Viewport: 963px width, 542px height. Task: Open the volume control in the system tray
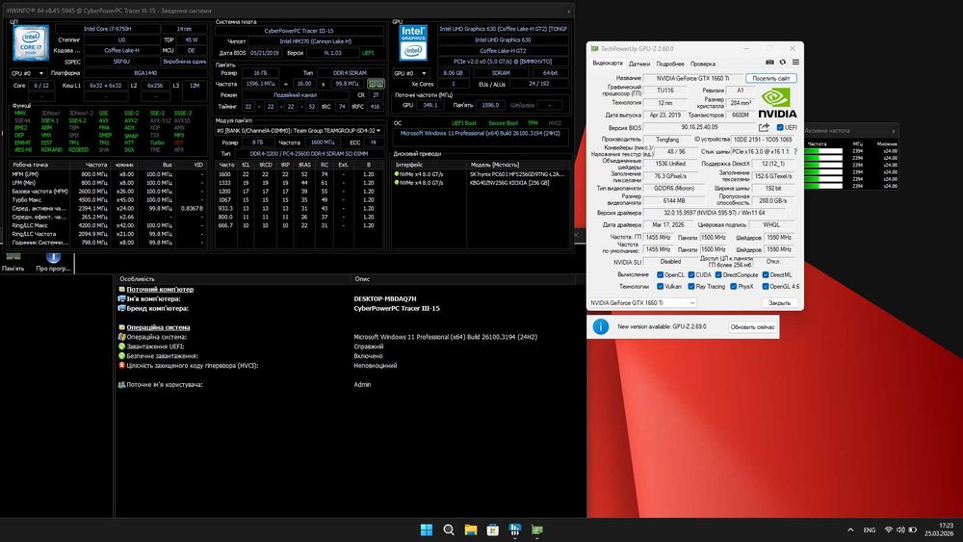point(900,529)
